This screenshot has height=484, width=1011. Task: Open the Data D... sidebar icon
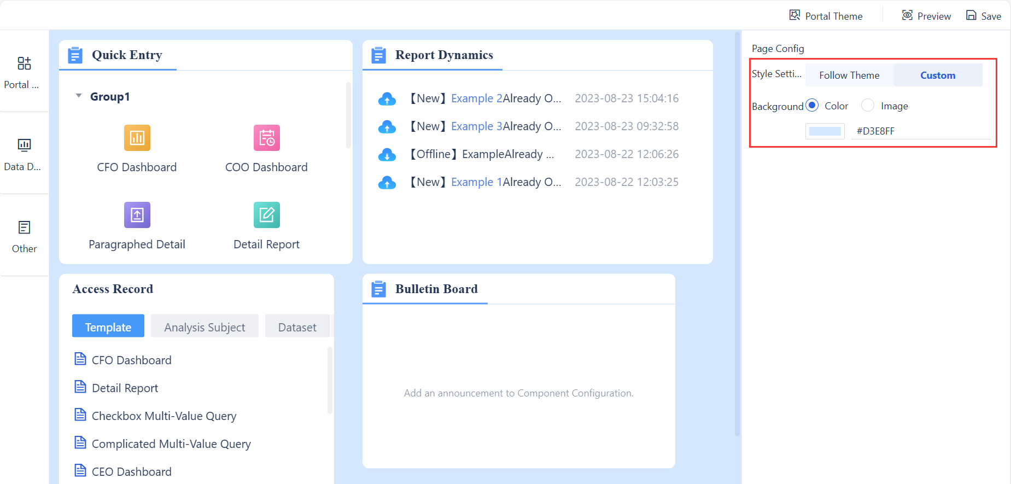tap(24, 145)
